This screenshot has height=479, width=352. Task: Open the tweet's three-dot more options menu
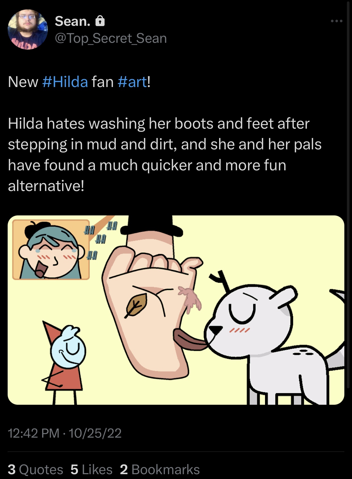coord(337,21)
